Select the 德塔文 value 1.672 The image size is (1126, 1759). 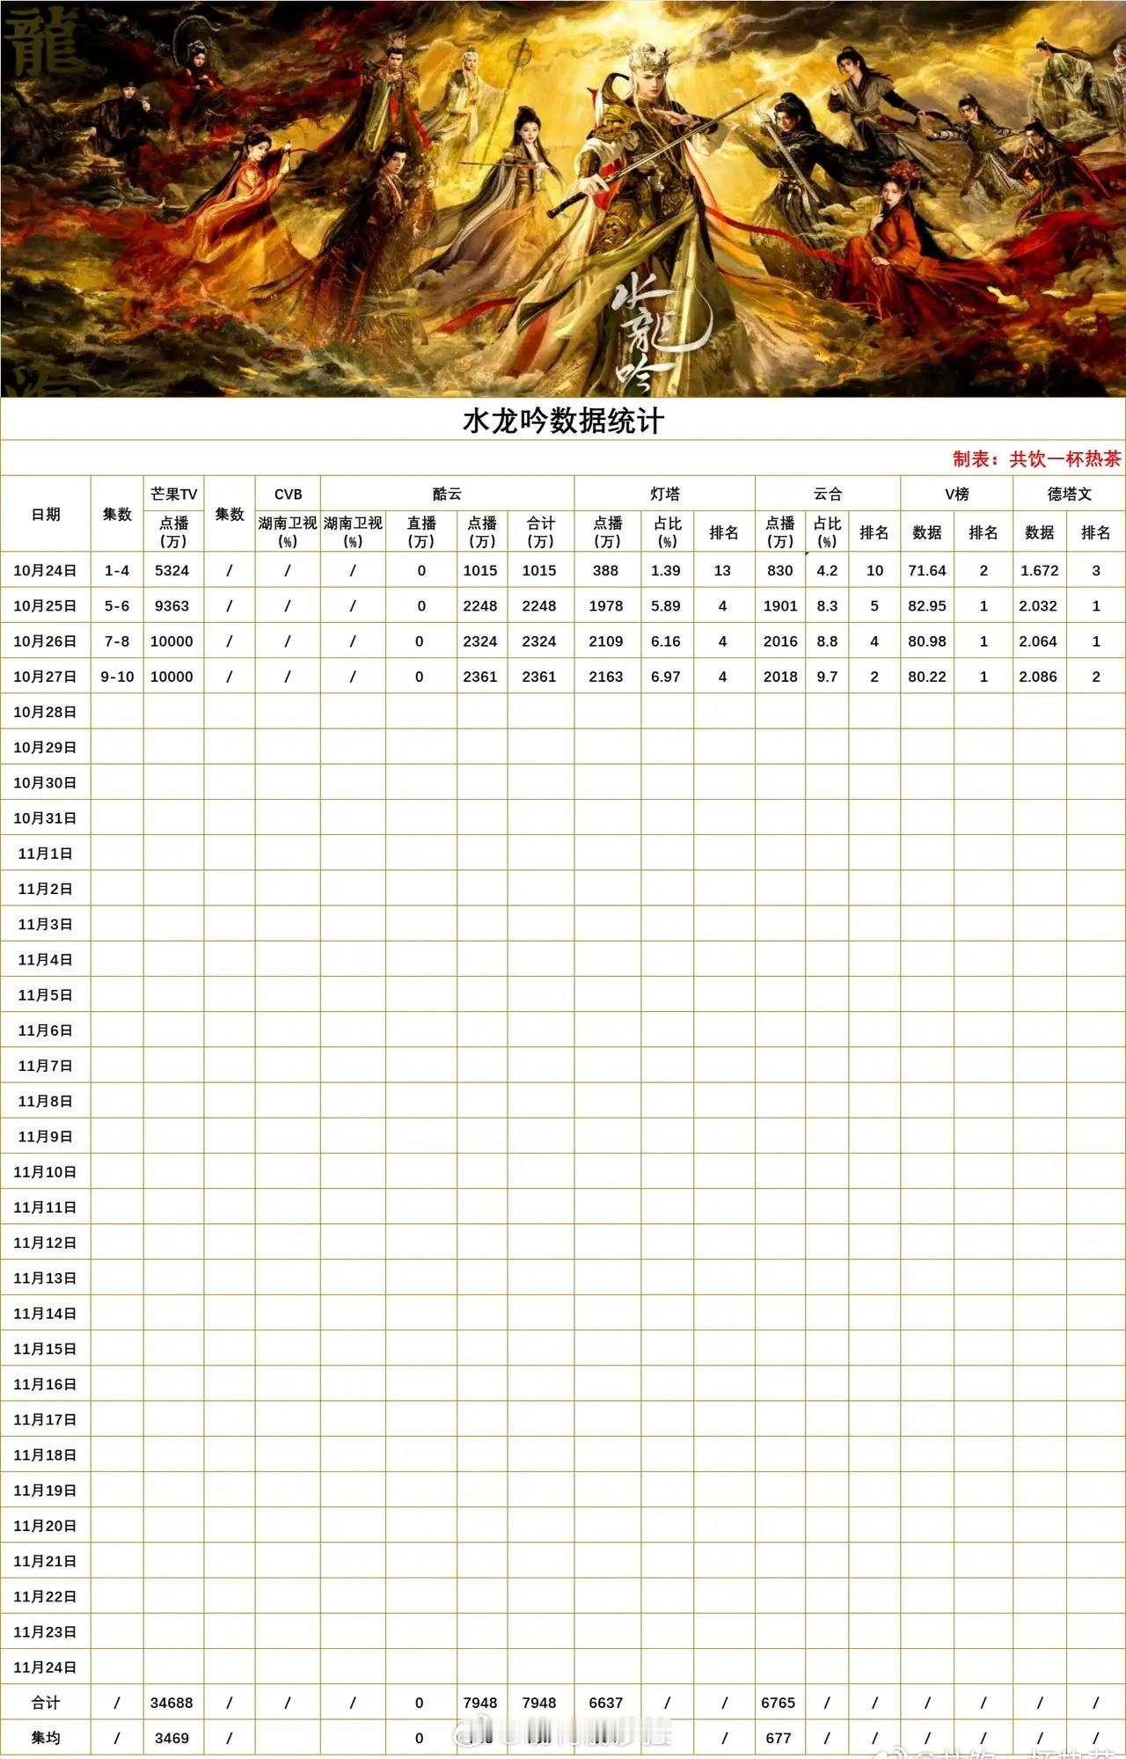(x=1039, y=570)
